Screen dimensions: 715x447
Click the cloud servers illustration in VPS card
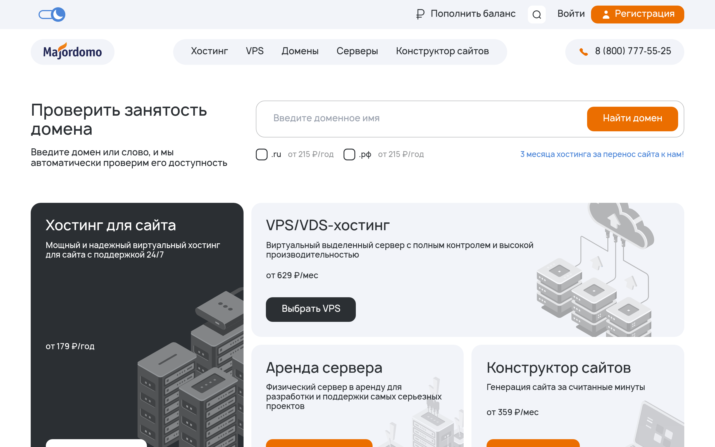(x=595, y=270)
